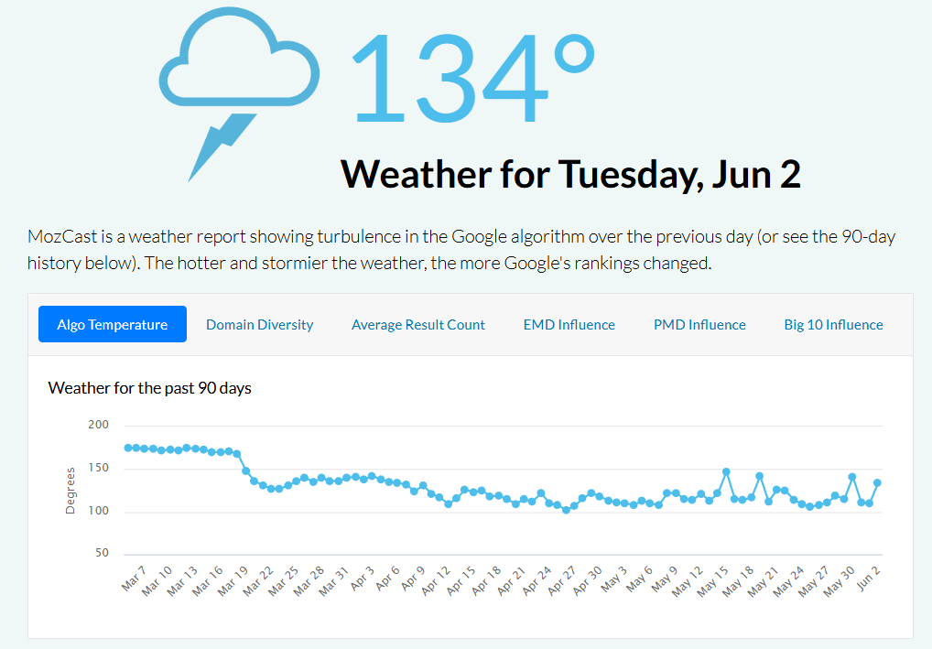Open the PMD Influence tab
The width and height of the screenshot is (932, 649).
(699, 324)
